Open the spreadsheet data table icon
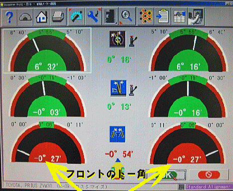The width and height of the screenshot is (233, 191). tap(179, 17)
